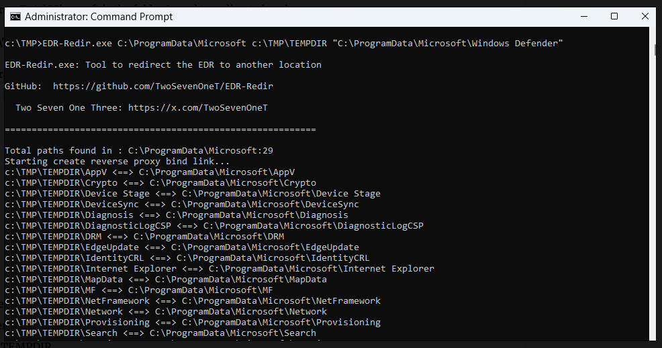Close the Administrator Command Prompt window
This screenshot has height=348, width=662.
pyautogui.click(x=645, y=16)
